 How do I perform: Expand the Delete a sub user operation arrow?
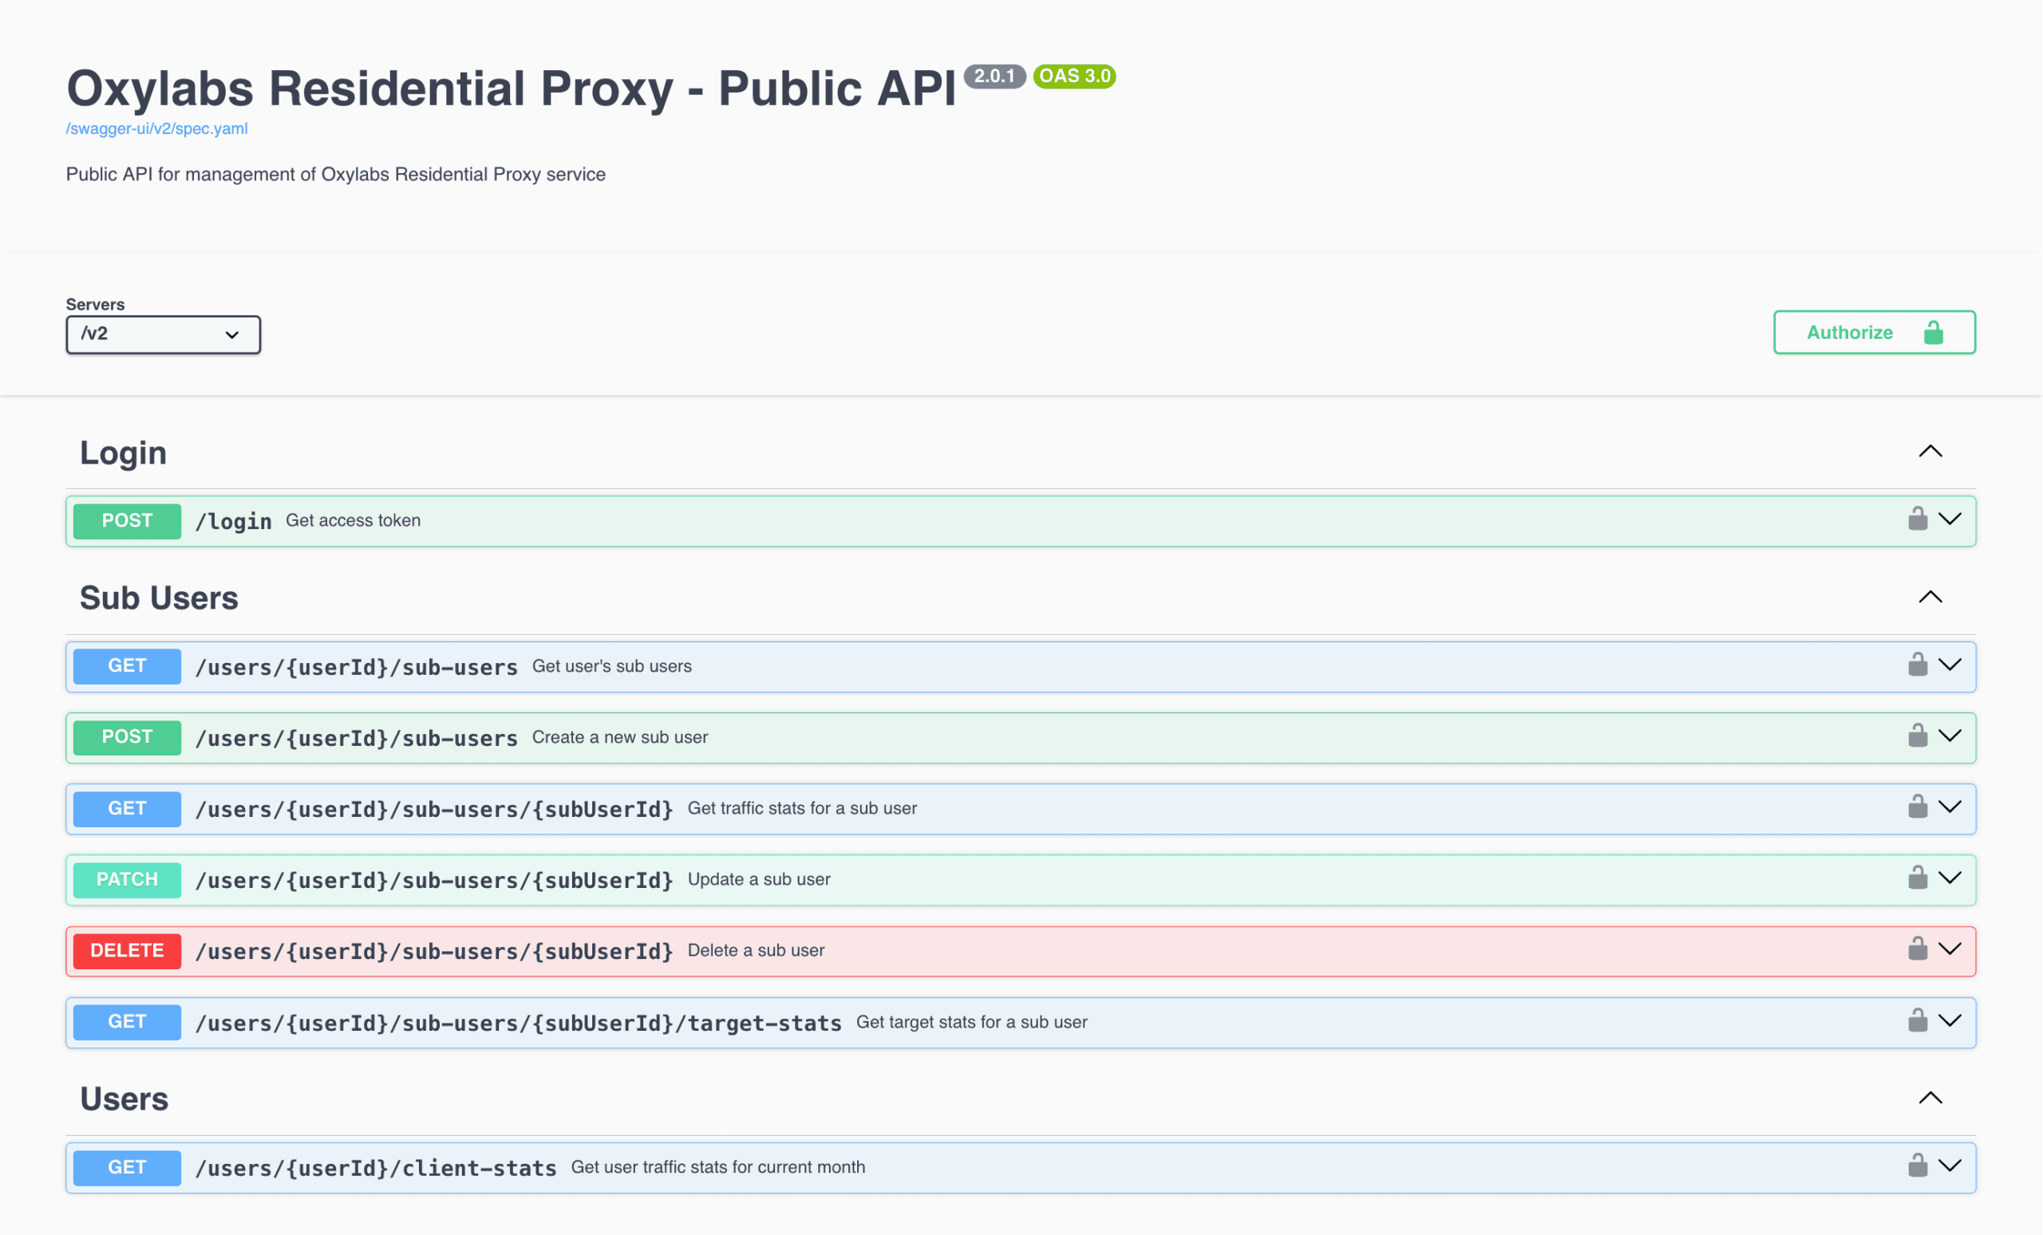[x=1950, y=949]
